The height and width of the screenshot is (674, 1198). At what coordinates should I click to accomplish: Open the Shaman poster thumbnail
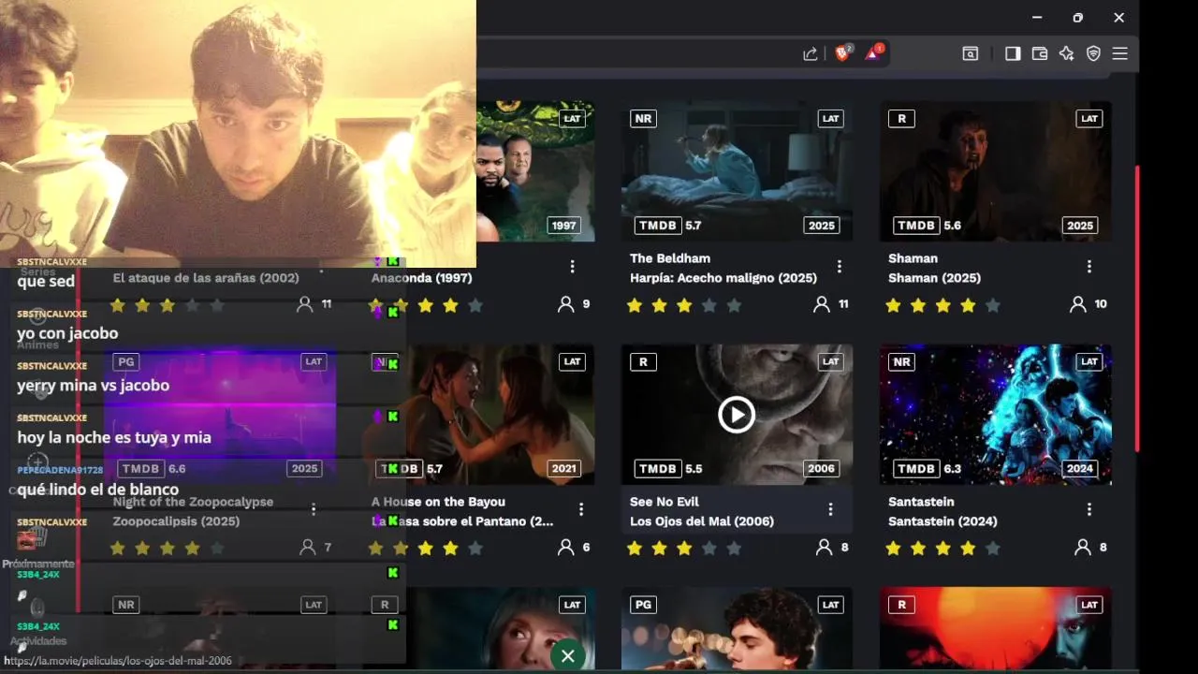(996, 171)
